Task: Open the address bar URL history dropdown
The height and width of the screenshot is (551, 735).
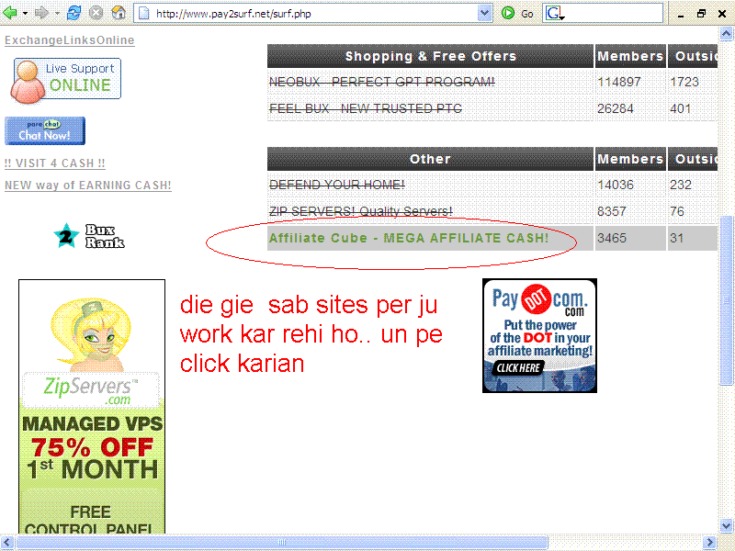Action: 485,14
